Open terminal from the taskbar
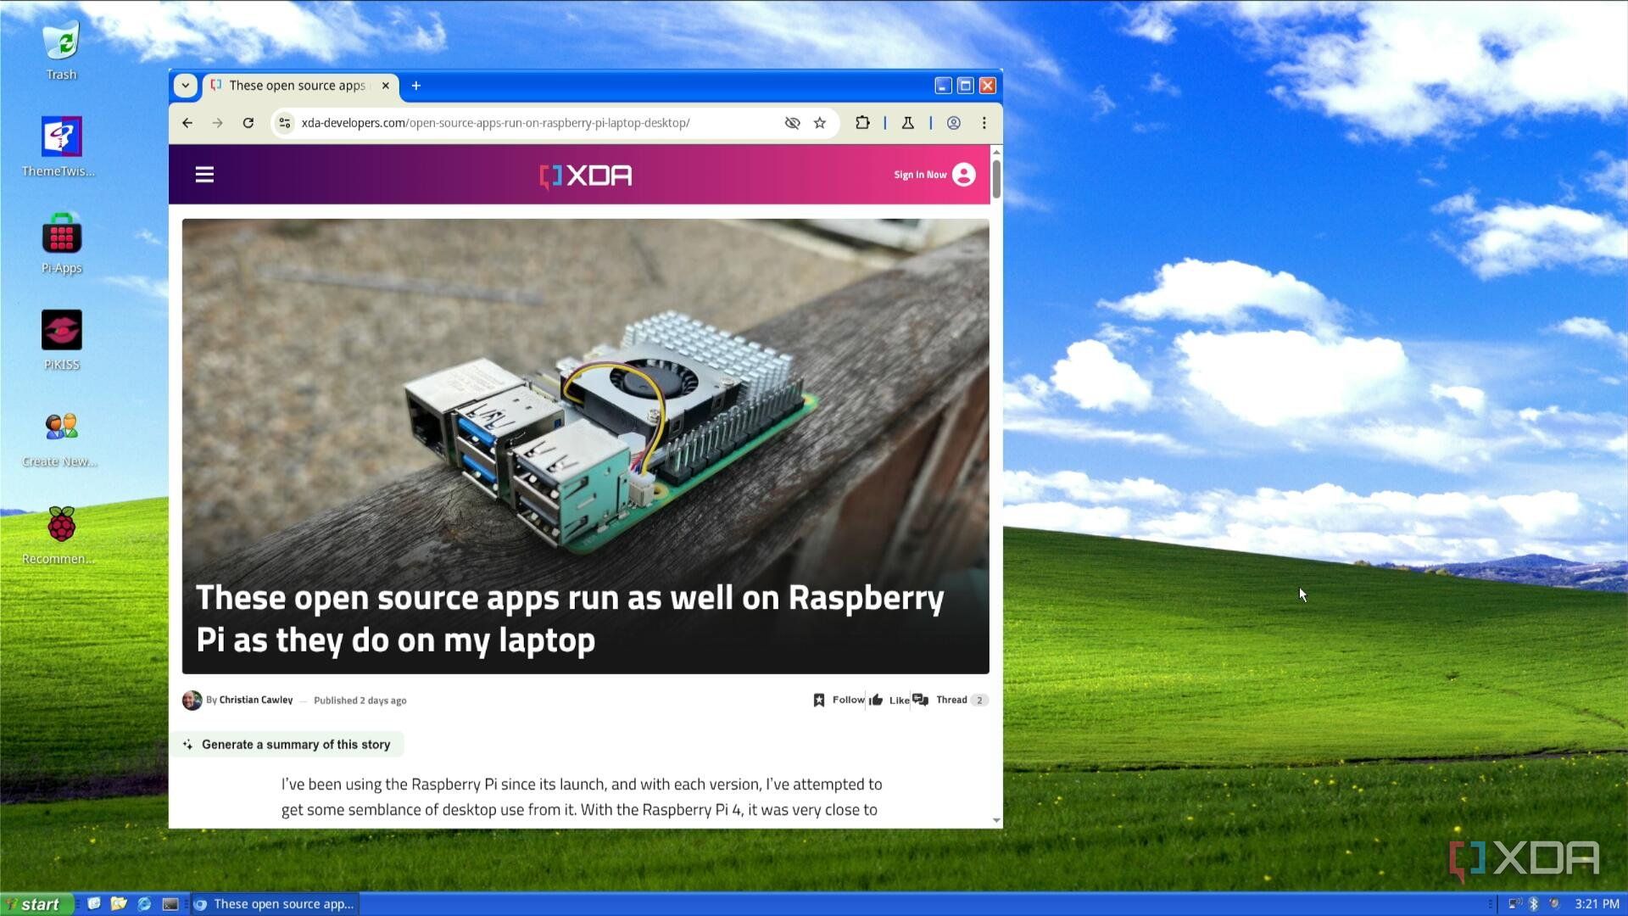This screenshot has width=1628, height=916. click(170, 904)
